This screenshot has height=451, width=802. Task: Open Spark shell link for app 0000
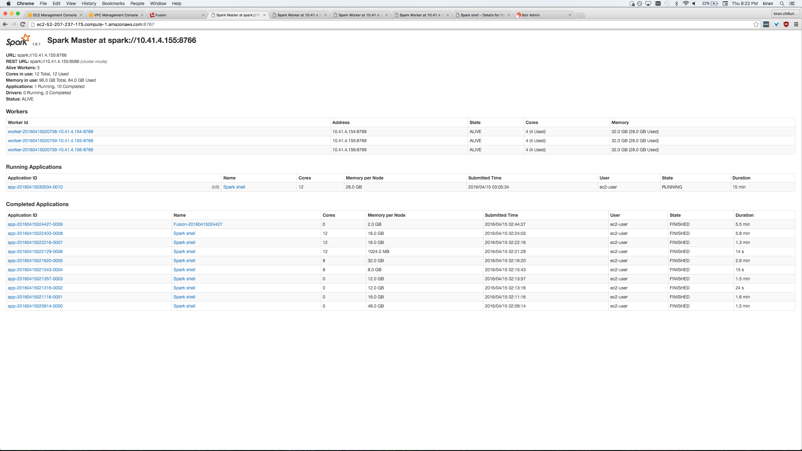(184, 306)
